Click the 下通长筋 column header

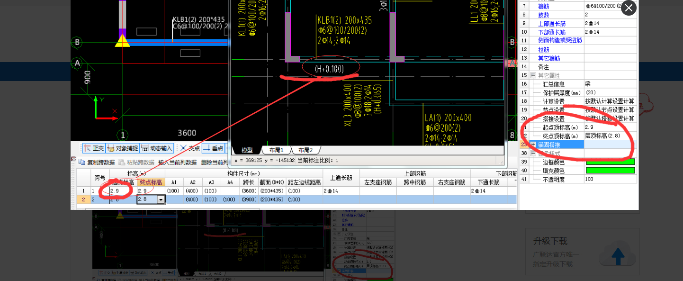pos(489,182)
